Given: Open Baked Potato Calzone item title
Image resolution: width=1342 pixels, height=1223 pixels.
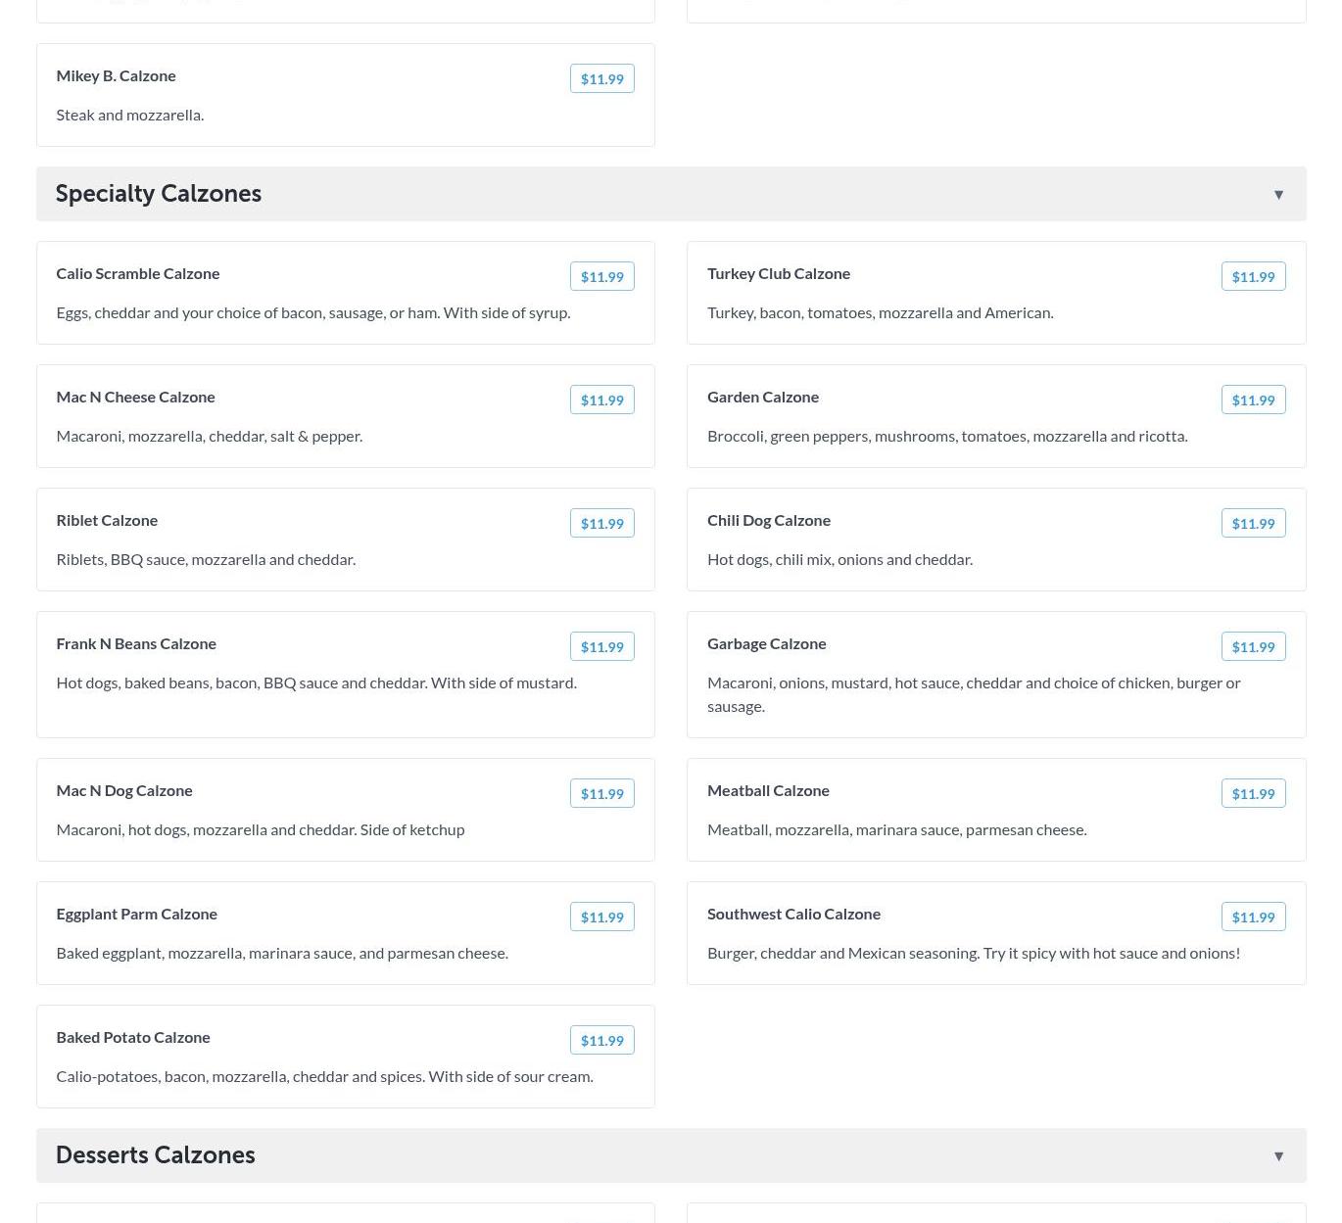Looking at the screenshot, I should (133, 1037).
